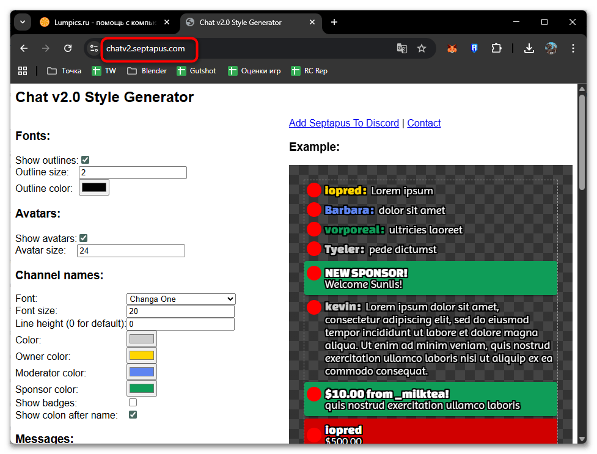Reload the page with the refresh icon
The image size is (597, 454).
click(x=68, y=48)
